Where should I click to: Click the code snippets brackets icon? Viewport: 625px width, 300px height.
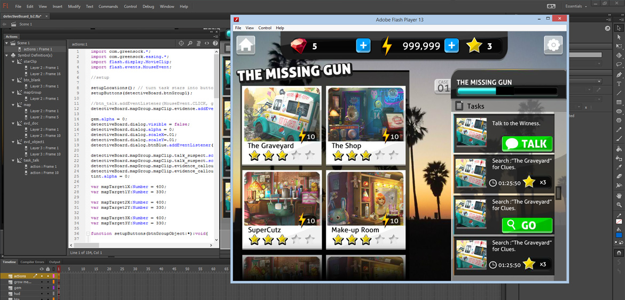[207, 44]
